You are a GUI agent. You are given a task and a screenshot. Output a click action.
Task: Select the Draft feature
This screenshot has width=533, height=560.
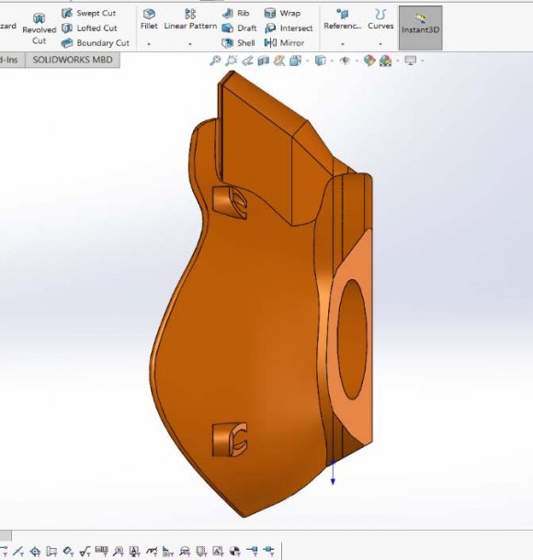pos(239,28)
